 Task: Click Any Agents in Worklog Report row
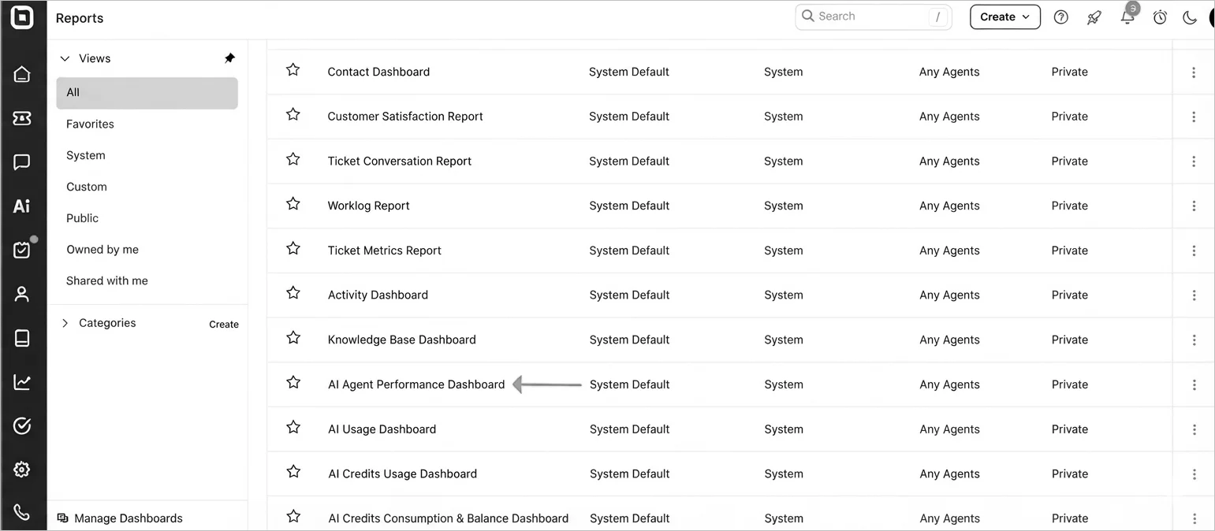point(949,206)
